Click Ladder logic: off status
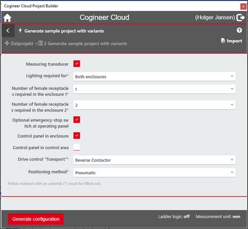This screenshot has width=248, height=229. click(x=174, y=217)
